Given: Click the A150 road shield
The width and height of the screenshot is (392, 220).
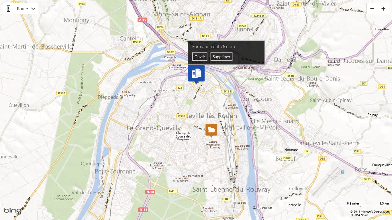Looking at the screenshot, I should [142, 20].
